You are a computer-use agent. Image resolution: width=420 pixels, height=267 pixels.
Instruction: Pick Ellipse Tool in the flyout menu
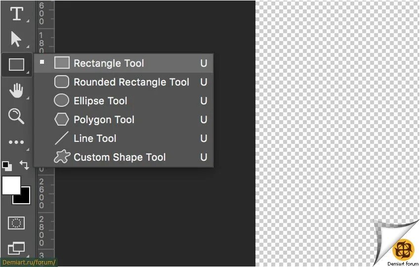pyautogui.click(x=100, y=101)
